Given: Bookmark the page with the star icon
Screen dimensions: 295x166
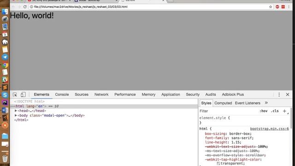Looking at the screenshot, I should pyautogui.click(x=271, y=7).
